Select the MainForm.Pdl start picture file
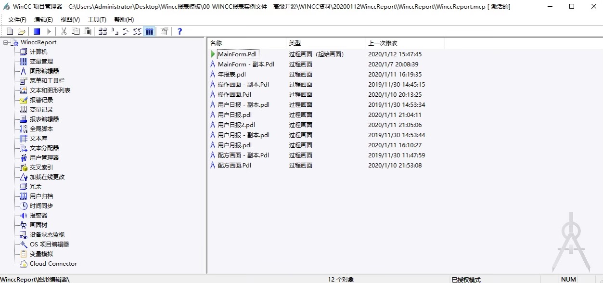Image resolution: width=603 pixels, height=283 pixels. [x=238, y=54]
